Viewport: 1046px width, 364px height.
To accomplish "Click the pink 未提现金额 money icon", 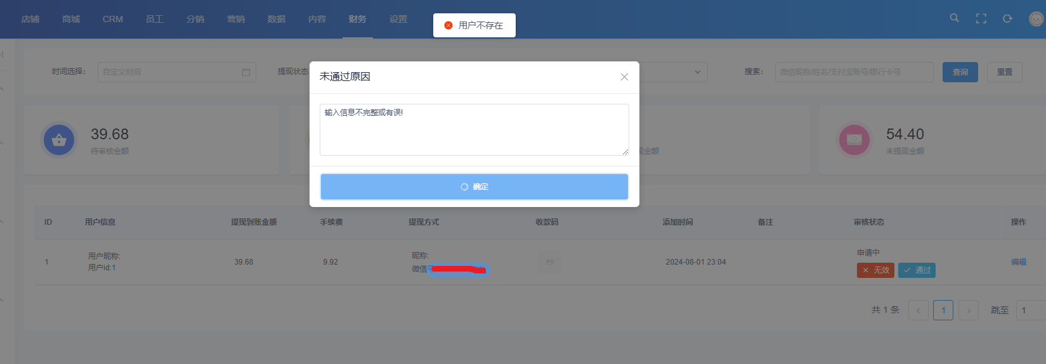I will [x=854, y=140].
